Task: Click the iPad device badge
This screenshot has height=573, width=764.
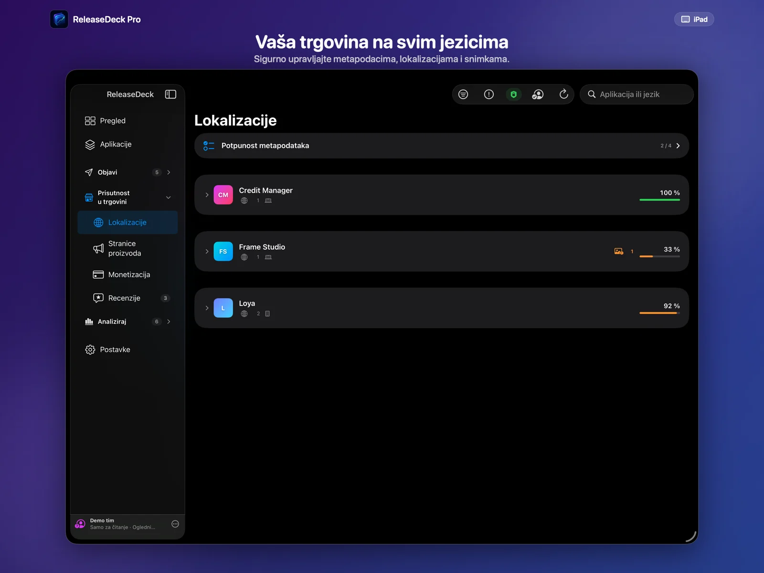Action: (x=694, y=19)
